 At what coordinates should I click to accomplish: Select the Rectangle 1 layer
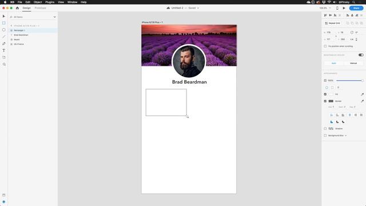(x=33, y=30)
